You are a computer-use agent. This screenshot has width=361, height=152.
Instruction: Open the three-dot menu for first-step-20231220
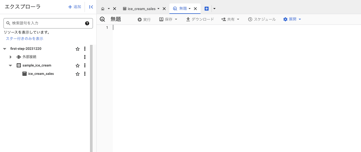(85, 49)
